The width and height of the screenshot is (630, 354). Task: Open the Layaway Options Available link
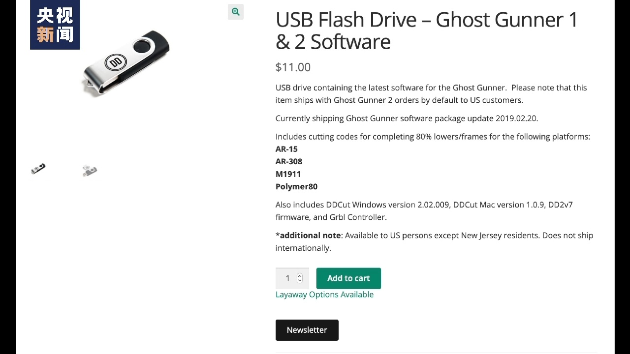click(324, 295)
